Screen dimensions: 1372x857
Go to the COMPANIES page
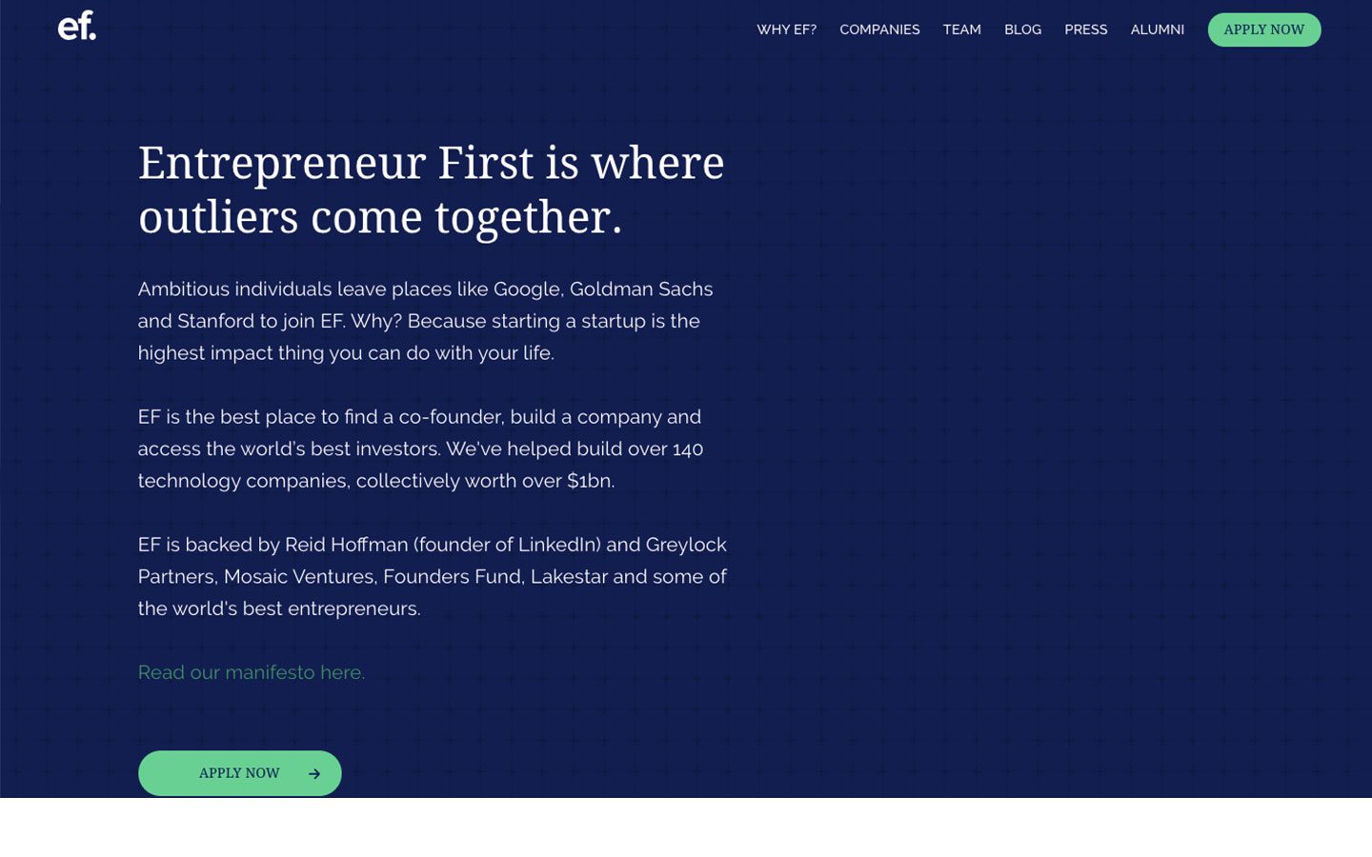tap(879, 30)
